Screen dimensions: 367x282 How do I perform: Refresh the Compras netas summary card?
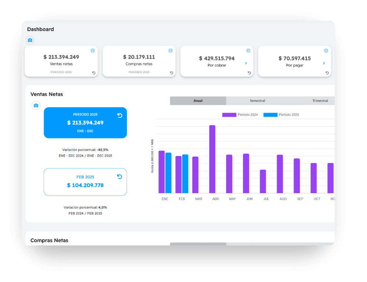171,73
